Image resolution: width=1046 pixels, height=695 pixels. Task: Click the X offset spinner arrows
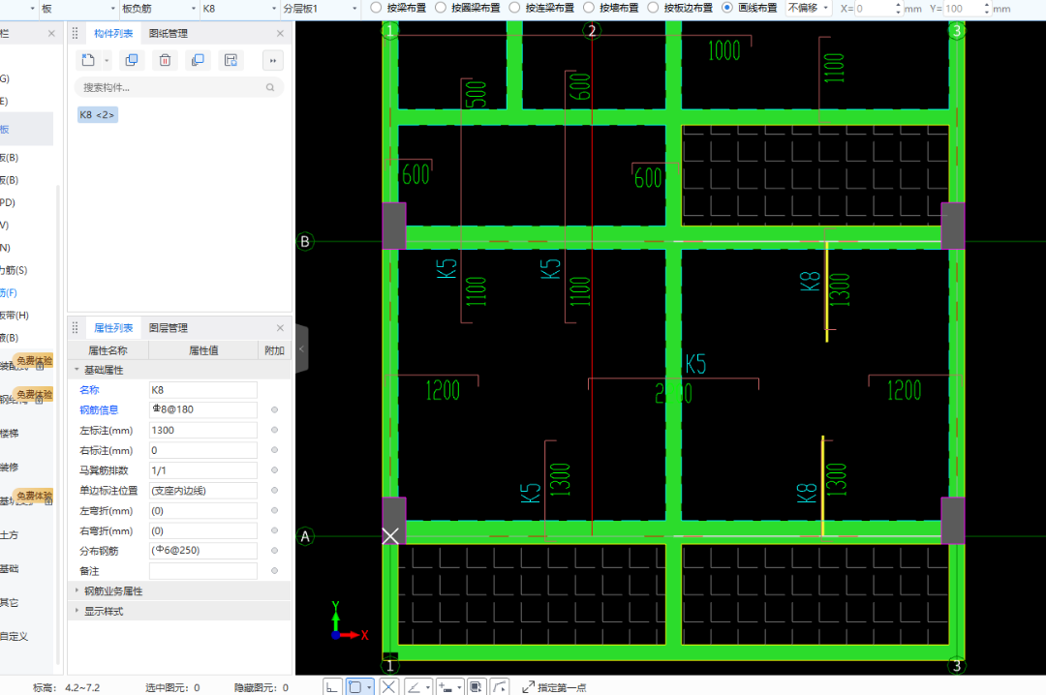tap(898, 9)
